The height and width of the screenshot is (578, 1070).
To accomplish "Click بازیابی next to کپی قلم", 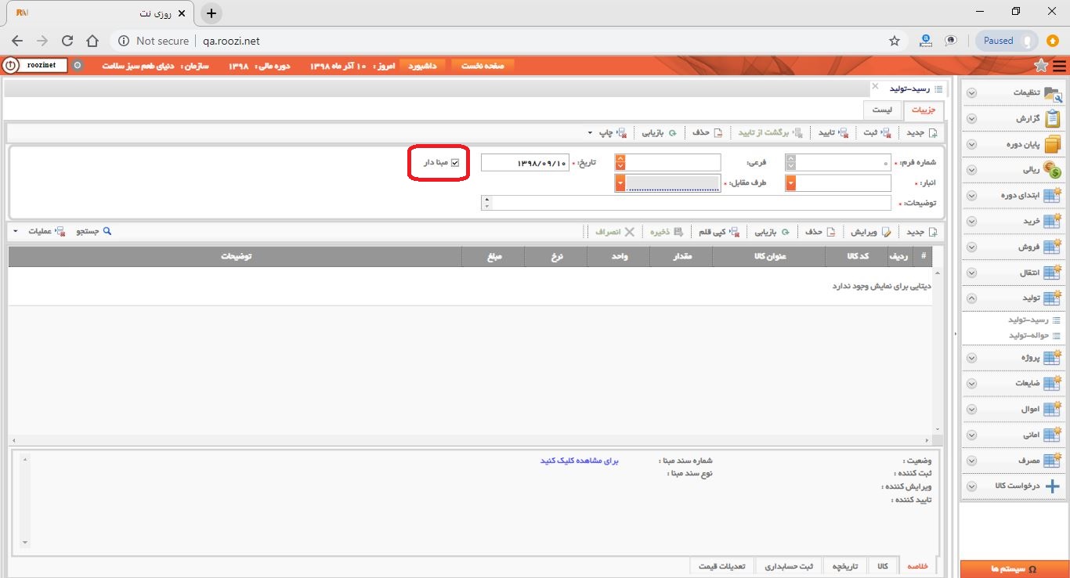I will (x=772, y=232).
